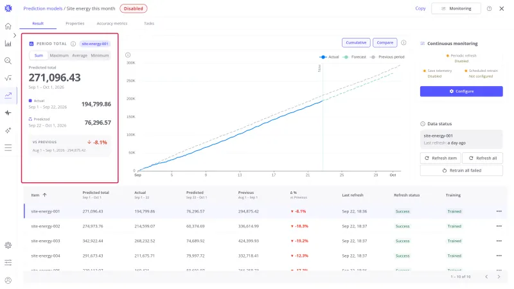The height and width of the screenshot is (289, 514).
Task: Select the site-energy-004 table row name
Action: coord(46,256)
